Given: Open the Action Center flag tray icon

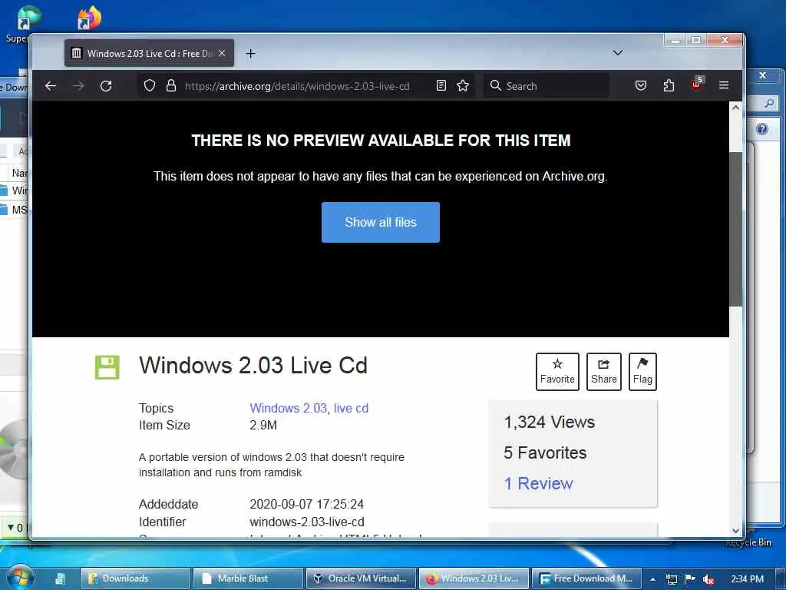Looking at the screenshot, I should point(690,579).
